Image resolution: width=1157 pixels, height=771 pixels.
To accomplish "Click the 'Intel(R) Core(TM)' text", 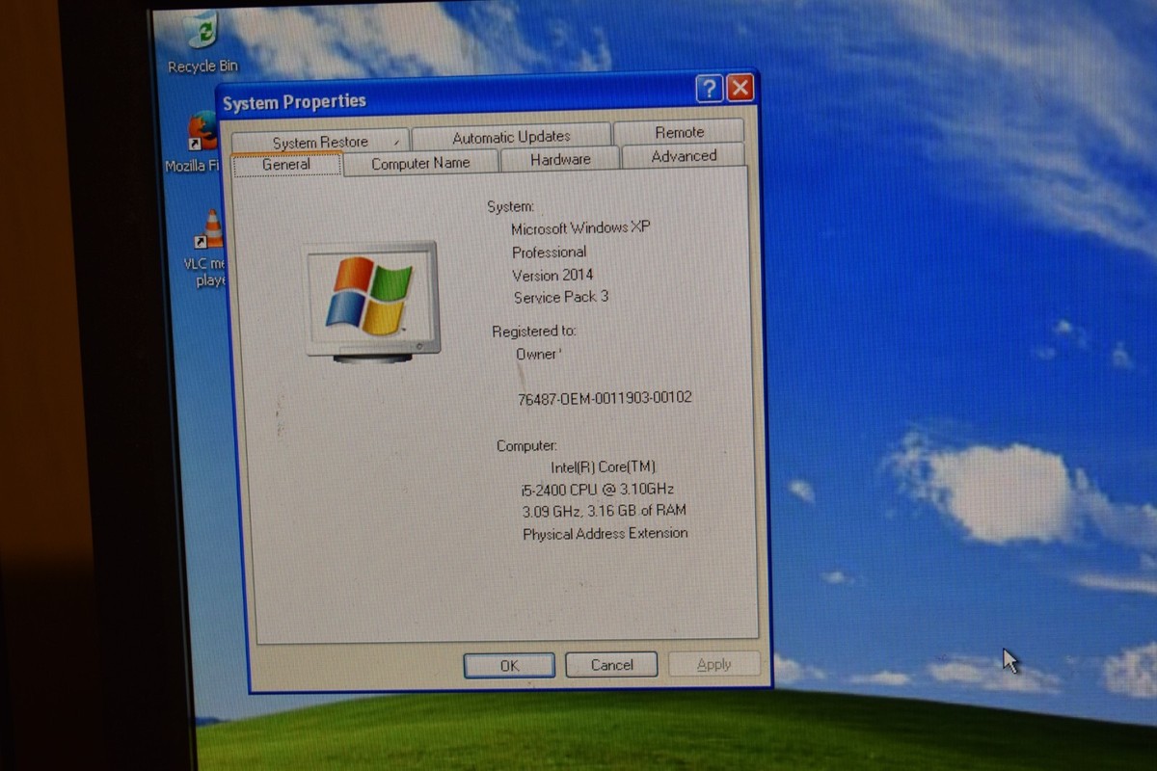I will click(x=604, y=466).
